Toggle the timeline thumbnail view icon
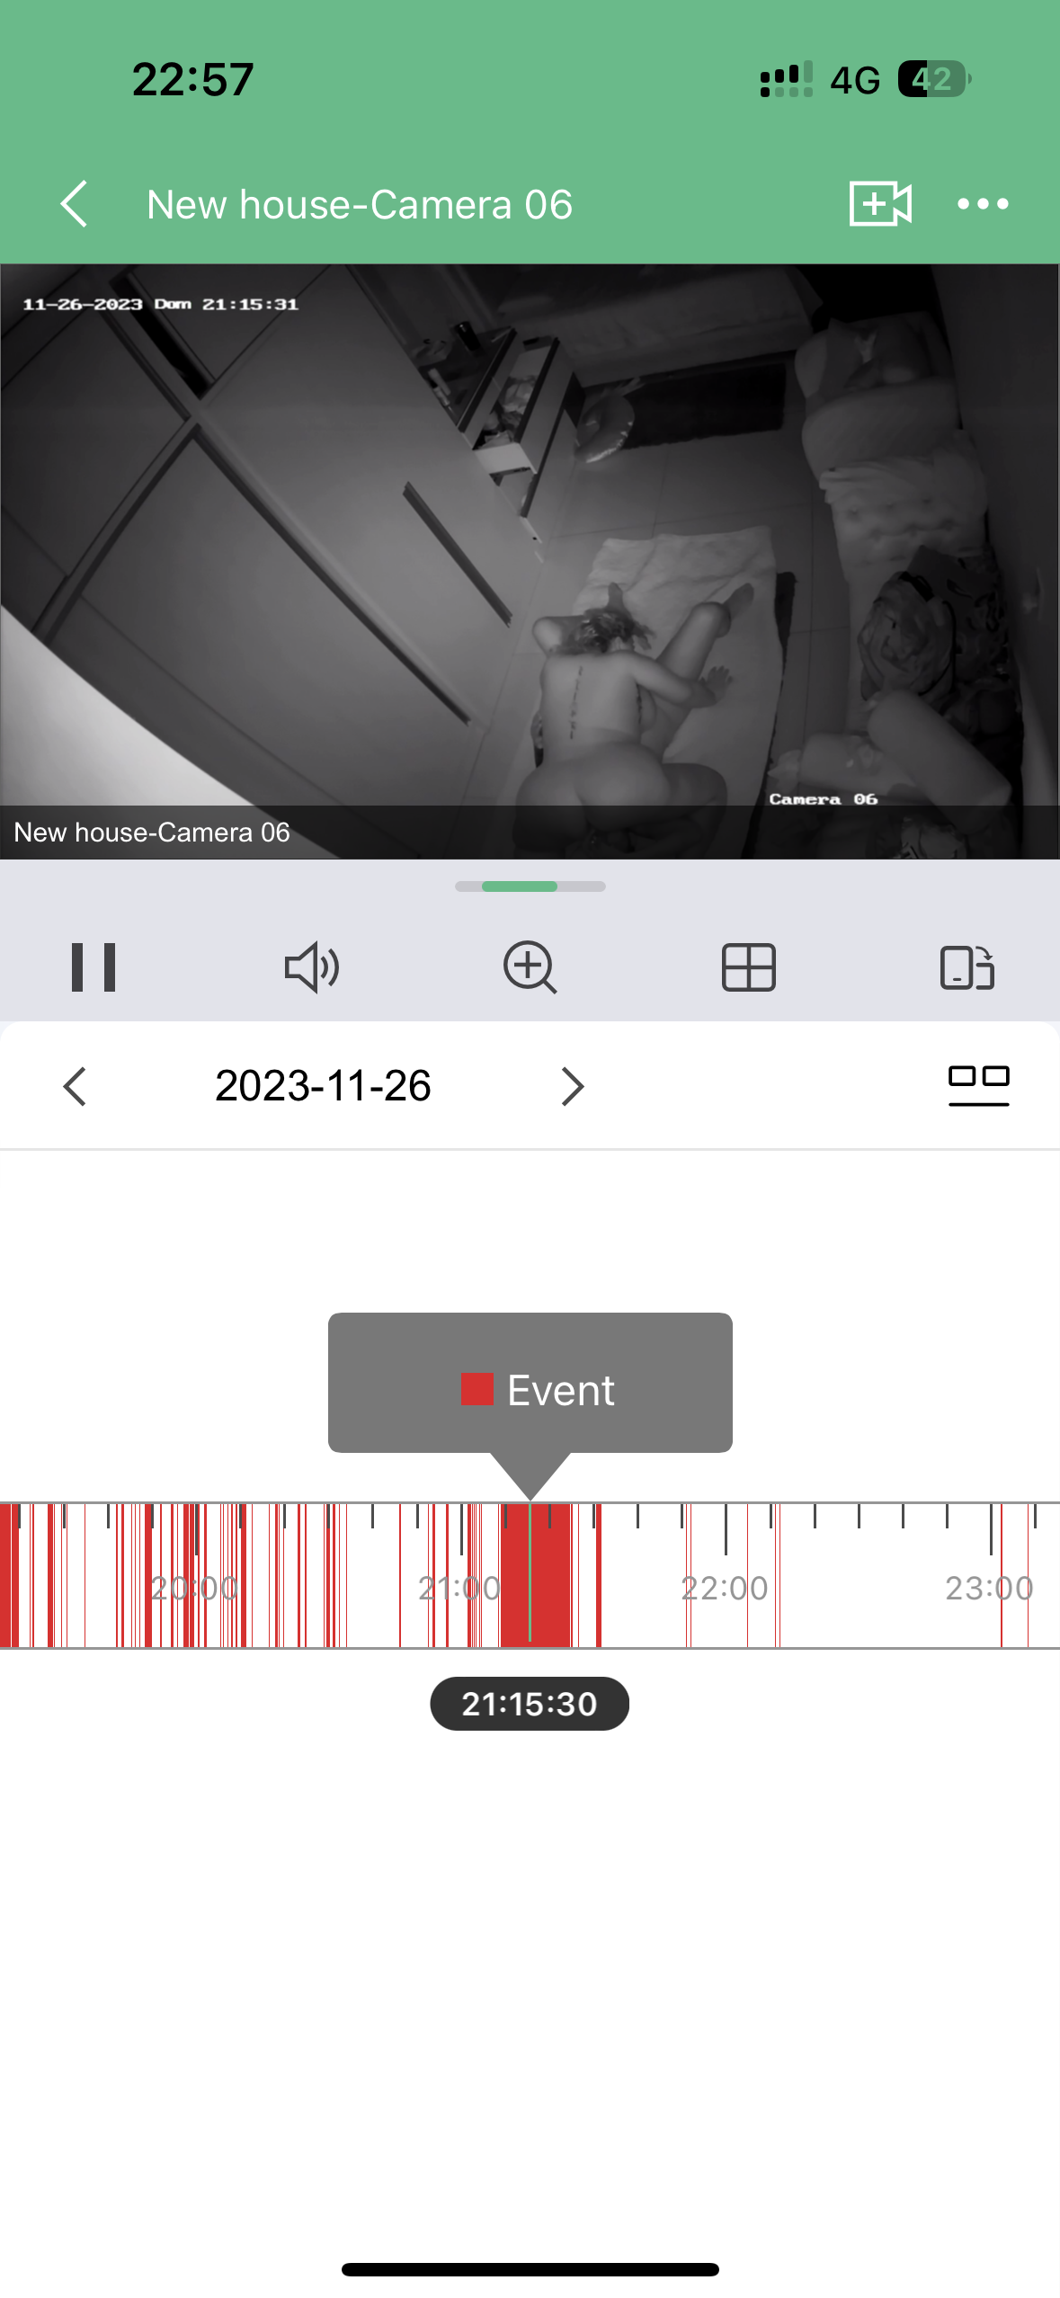The image size is (1060, 2298). coord(978,1084)
